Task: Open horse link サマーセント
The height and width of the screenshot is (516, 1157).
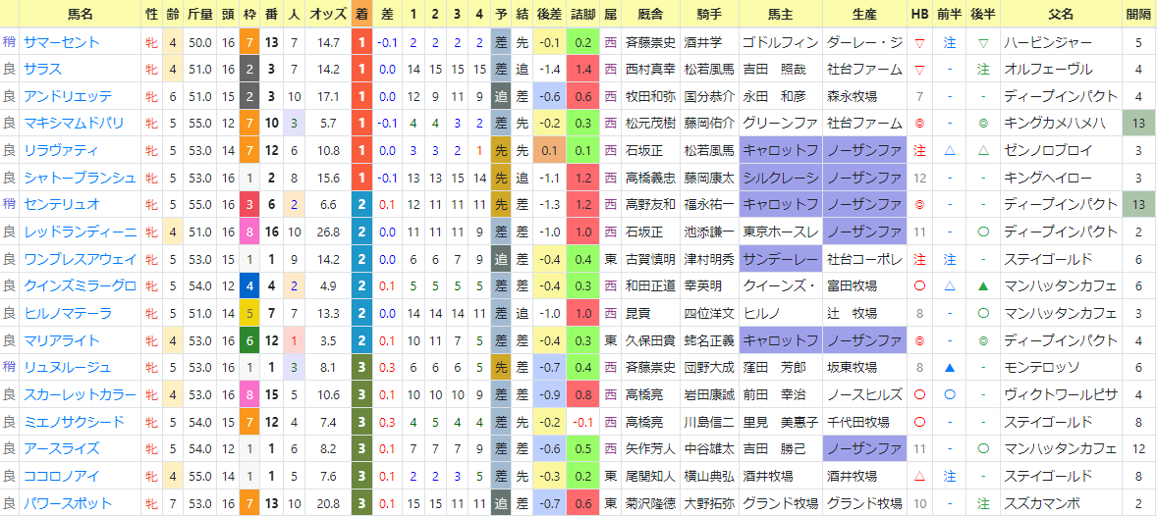Action: 62,43
